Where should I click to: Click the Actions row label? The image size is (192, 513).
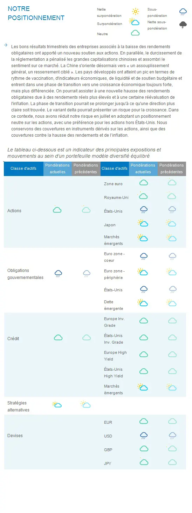coord(14,211)
